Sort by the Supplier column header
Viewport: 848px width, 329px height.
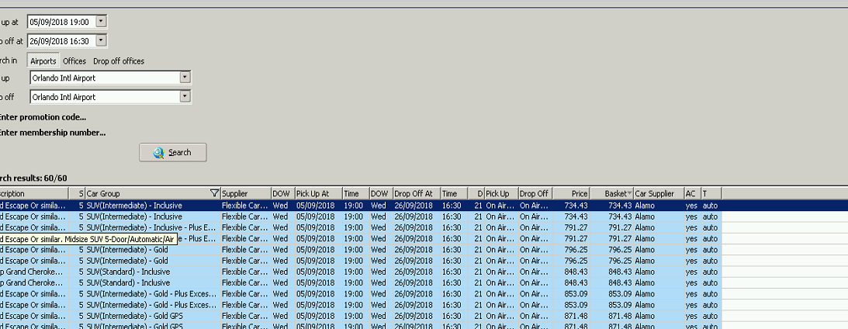coord(245,193)
